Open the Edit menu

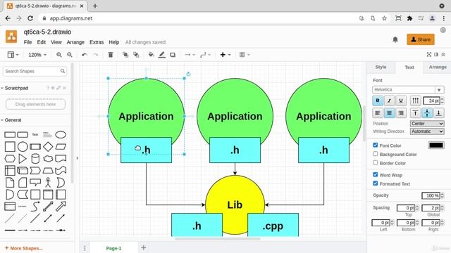pos(42,42)
